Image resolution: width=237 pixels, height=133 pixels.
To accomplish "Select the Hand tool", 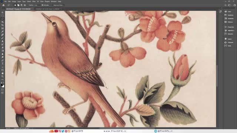I will pyautogui.click(x=3, y=73).
